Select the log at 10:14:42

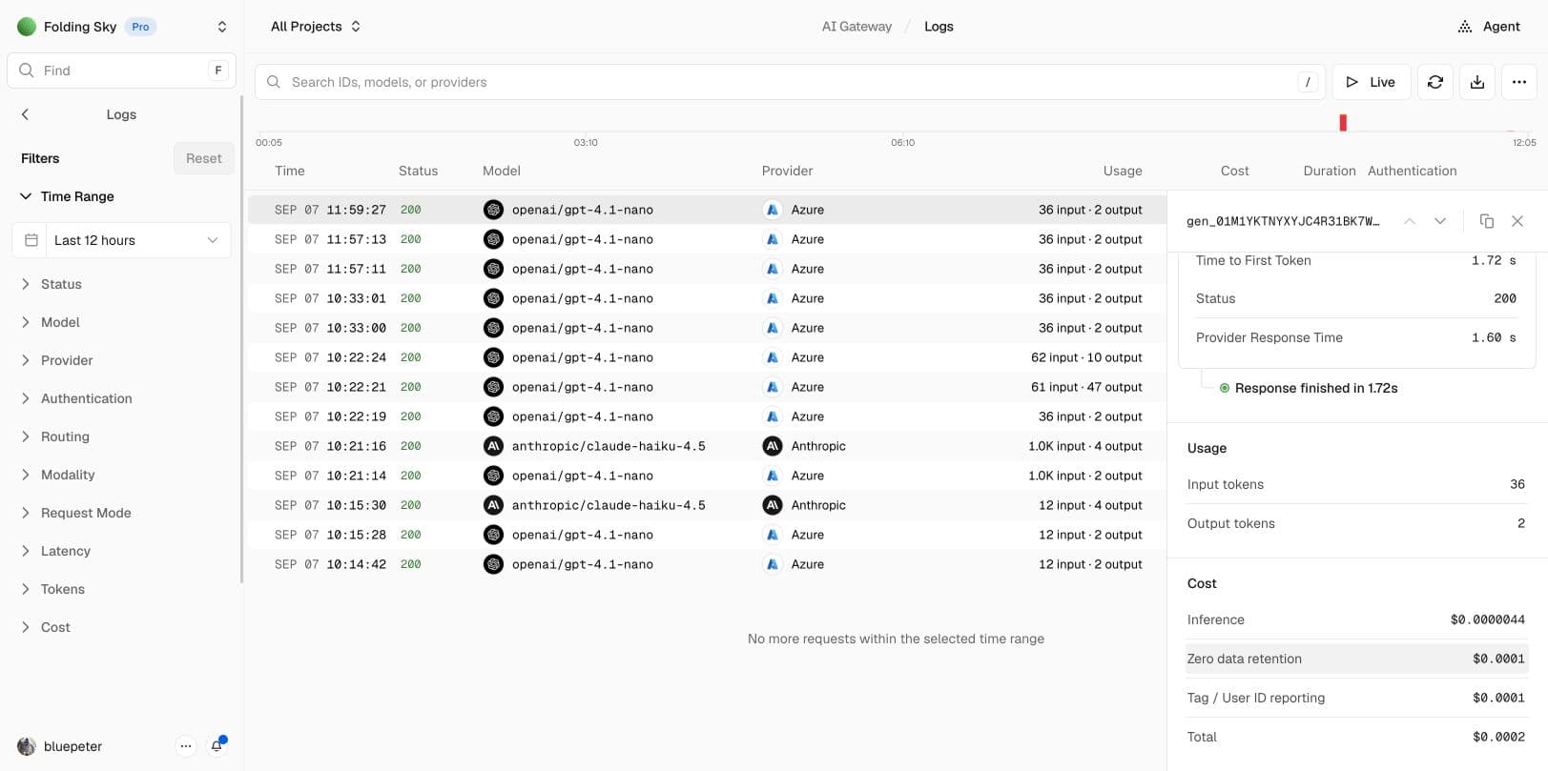707,564
